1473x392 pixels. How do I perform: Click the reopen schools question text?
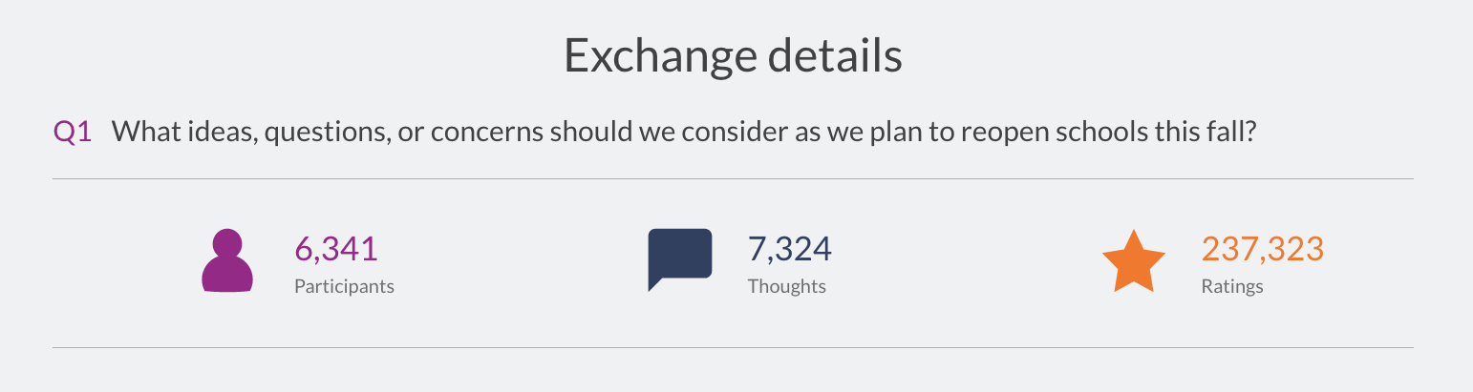tap(683, 133)
